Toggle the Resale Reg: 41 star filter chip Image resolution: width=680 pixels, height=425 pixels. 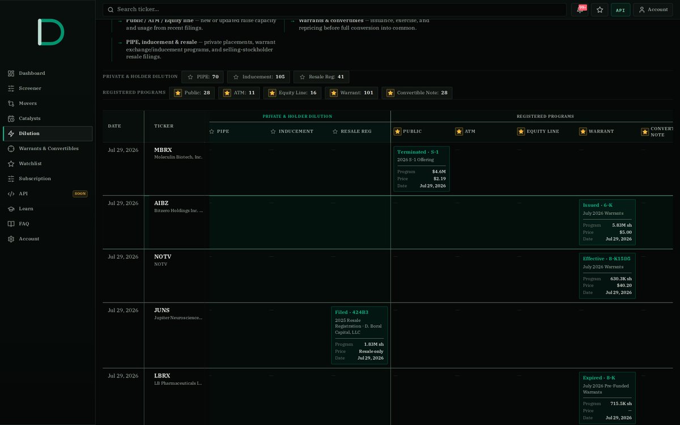tap(321, 77)
